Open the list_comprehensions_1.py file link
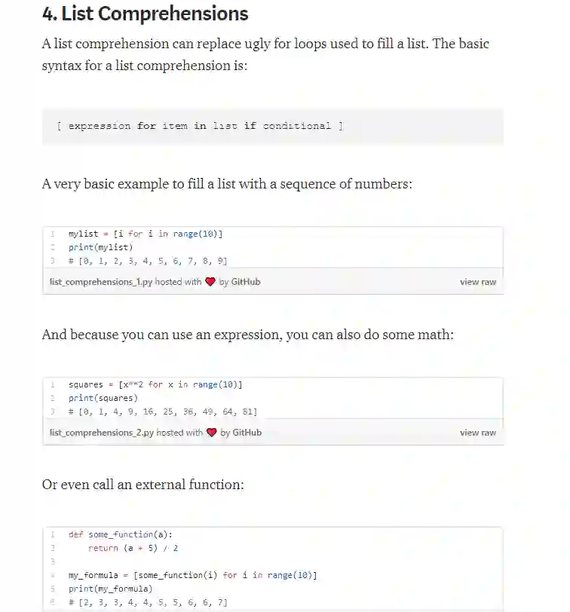Viewport: 570px width, 612px height. pyautogui.click(x=101, y=282)
